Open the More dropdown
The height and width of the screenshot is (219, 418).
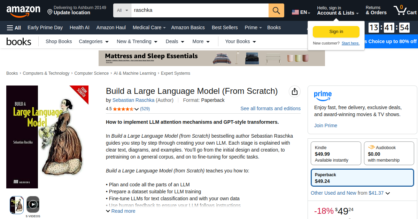pyautogui.click(x=201, y=41)
